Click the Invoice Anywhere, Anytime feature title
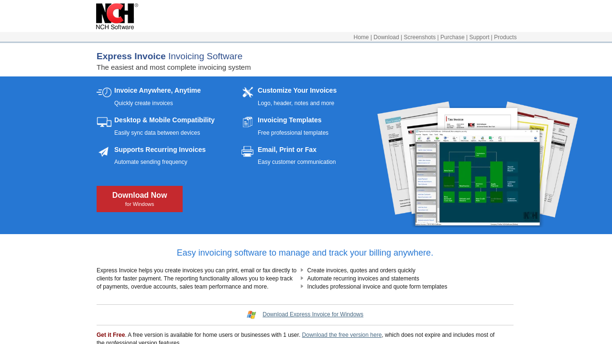The image size is (612, 344). pos(157,90)
